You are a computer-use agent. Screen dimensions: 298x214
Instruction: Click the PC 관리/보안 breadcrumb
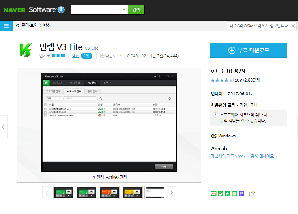(x=26, y=26)
